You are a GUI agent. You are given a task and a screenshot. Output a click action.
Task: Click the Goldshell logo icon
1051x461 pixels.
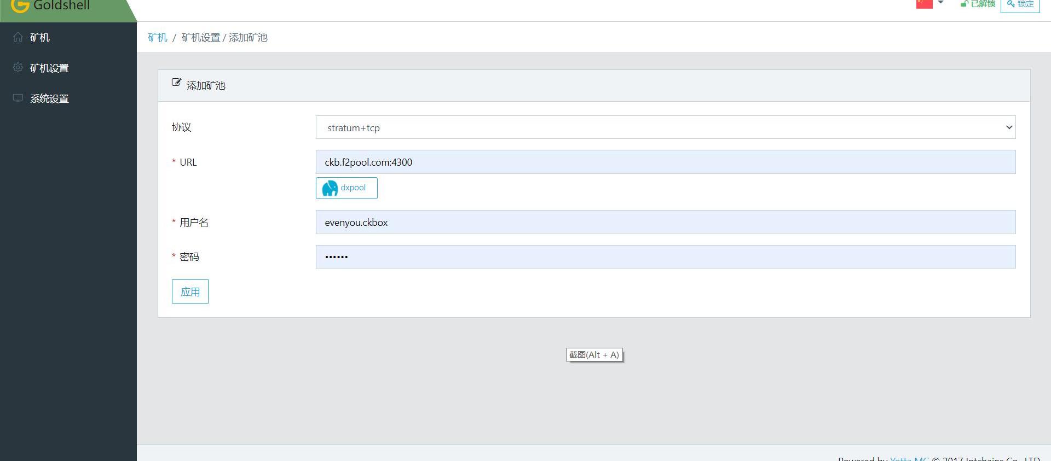pyautogui.click(x=20, y=5)
